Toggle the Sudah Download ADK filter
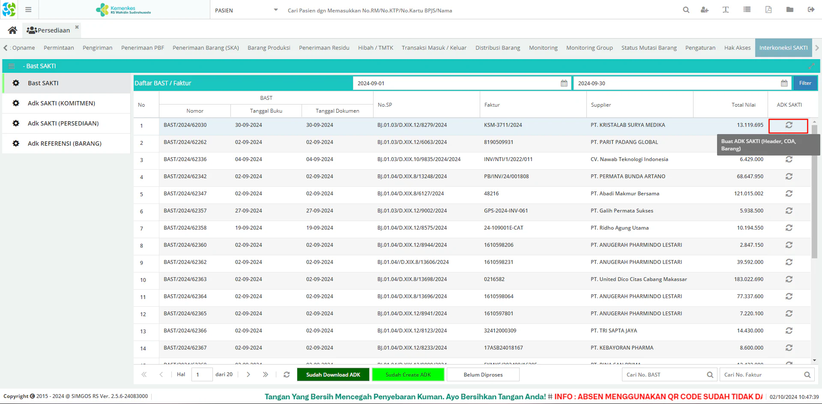Screen dimensions: 822x404 (x=333, y=374)
